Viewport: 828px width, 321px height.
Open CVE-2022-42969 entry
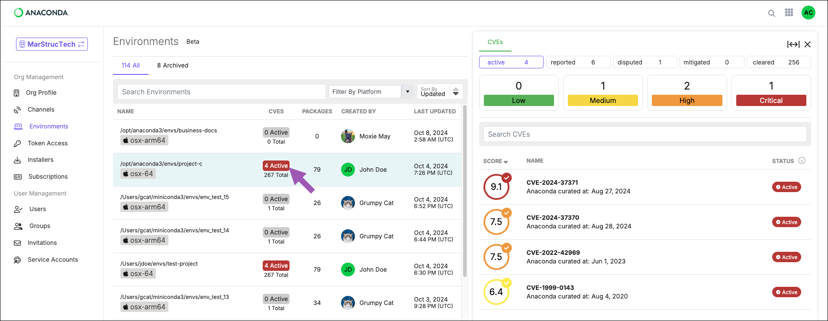point(645,257)
